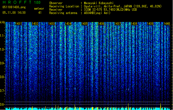Select the 1440 time marker
Screen dimensions: 173x110
tap(167, 24)
